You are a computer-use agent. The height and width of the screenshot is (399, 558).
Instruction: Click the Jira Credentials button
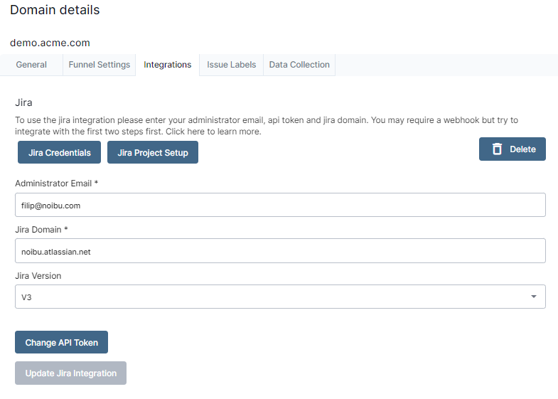(60, 153)
